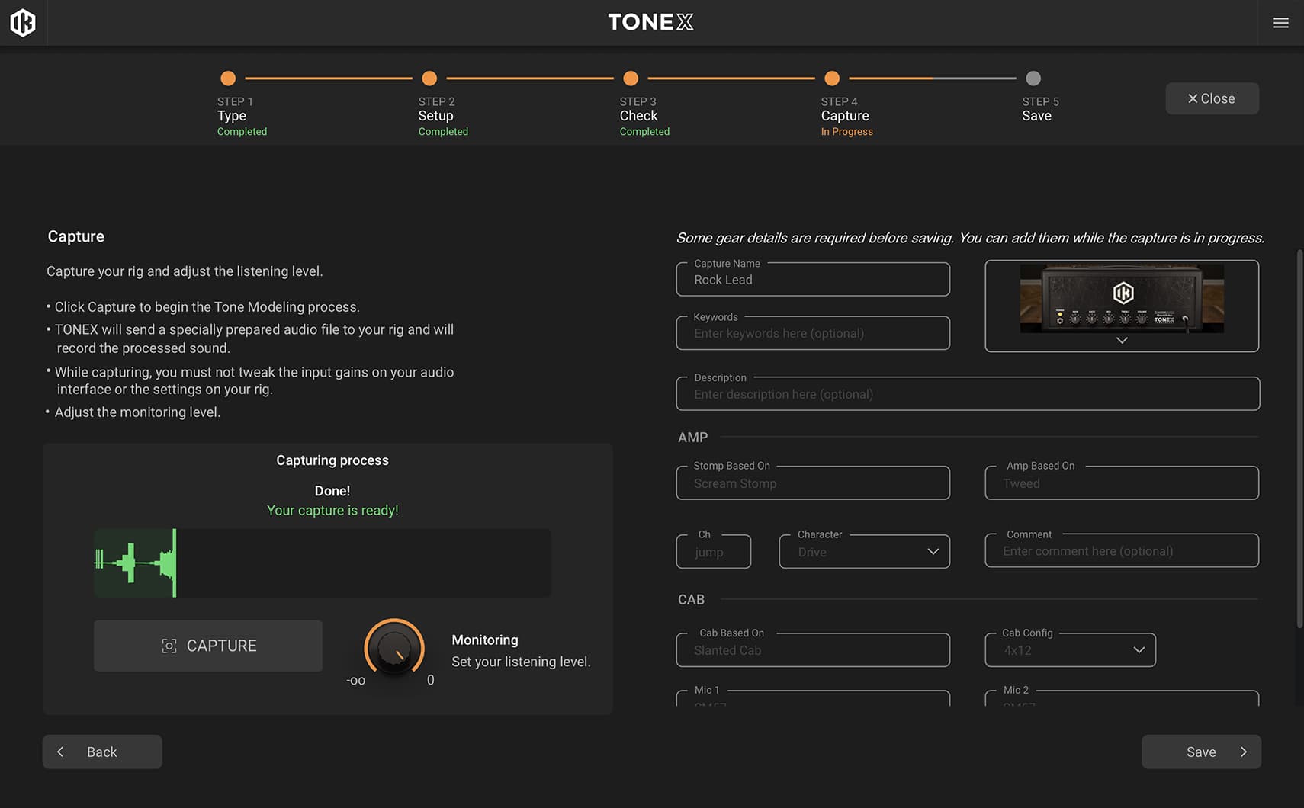The image size is (1304, 808).
Task: Expand the amp image chevron
Action: (x=1122, y=341)
